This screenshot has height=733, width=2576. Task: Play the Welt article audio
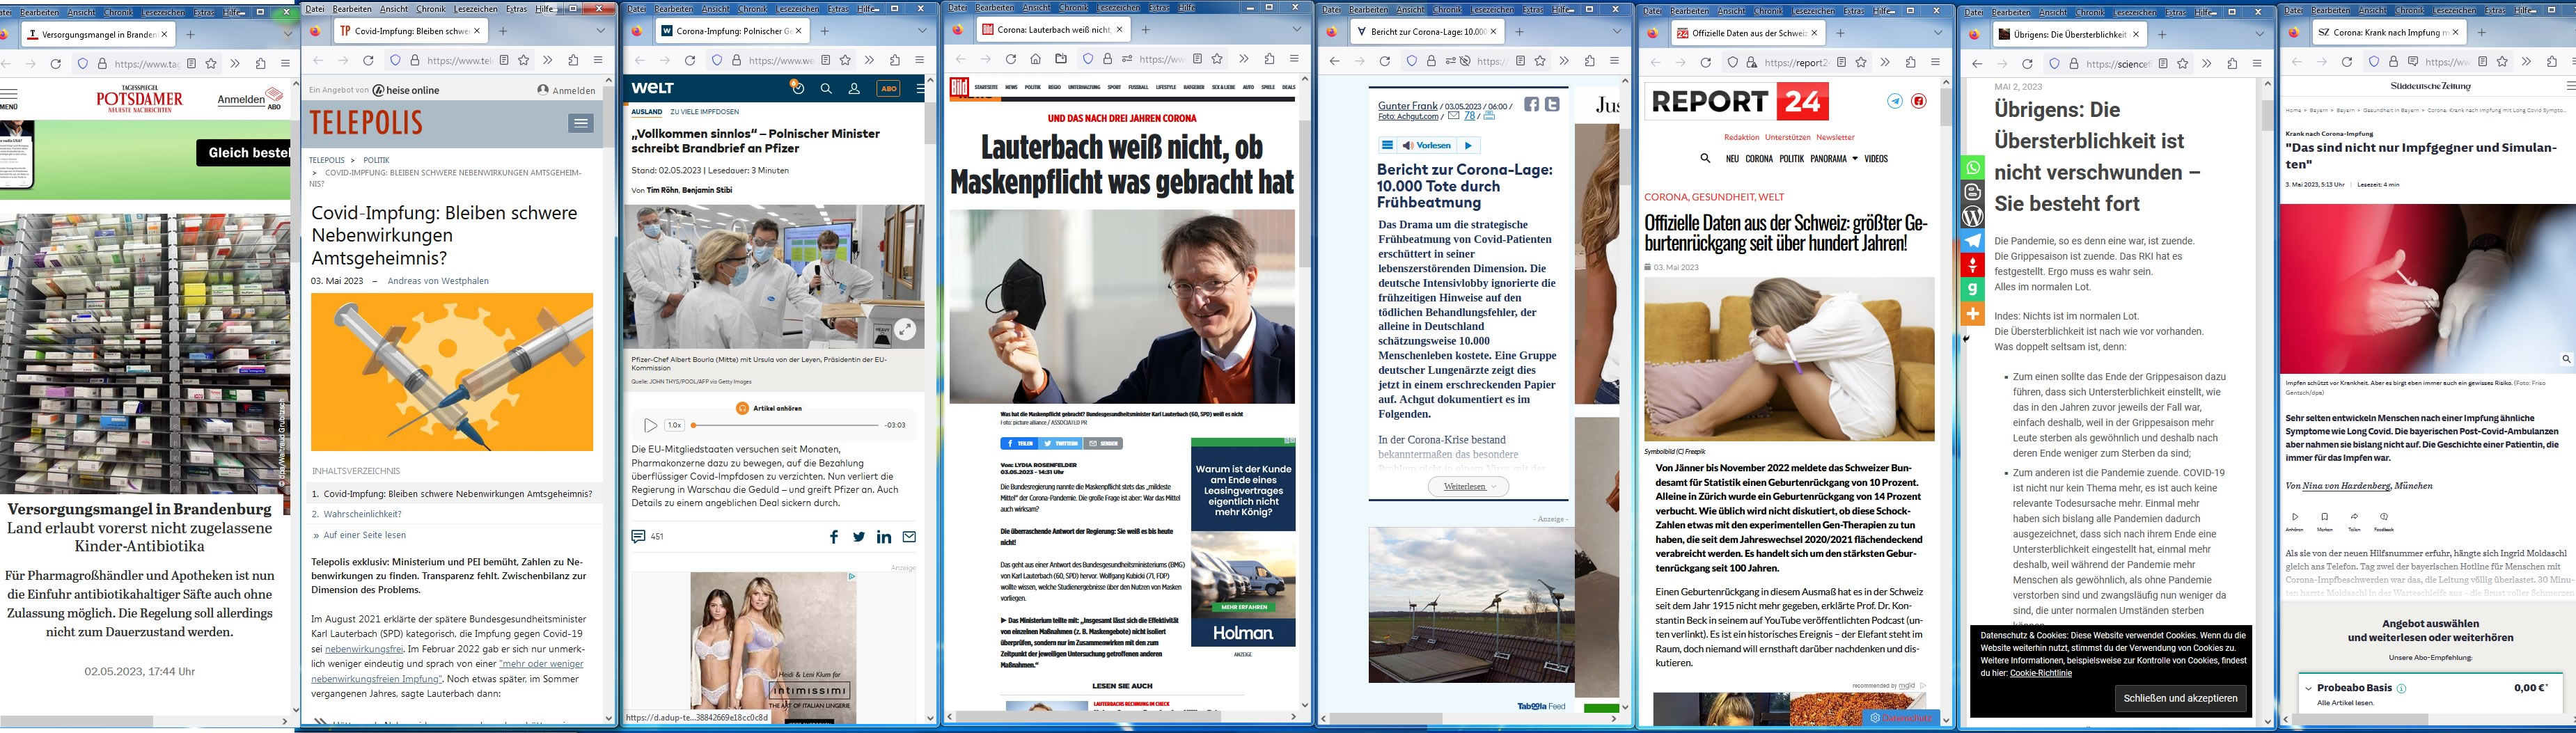point(650,425)
